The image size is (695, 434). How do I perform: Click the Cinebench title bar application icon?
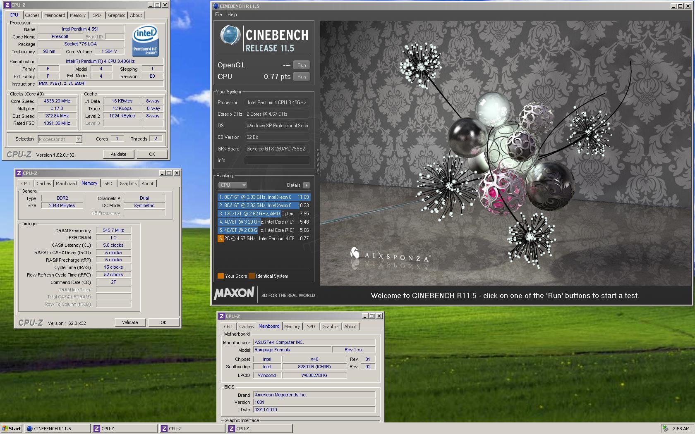click(x=216, y=6)
